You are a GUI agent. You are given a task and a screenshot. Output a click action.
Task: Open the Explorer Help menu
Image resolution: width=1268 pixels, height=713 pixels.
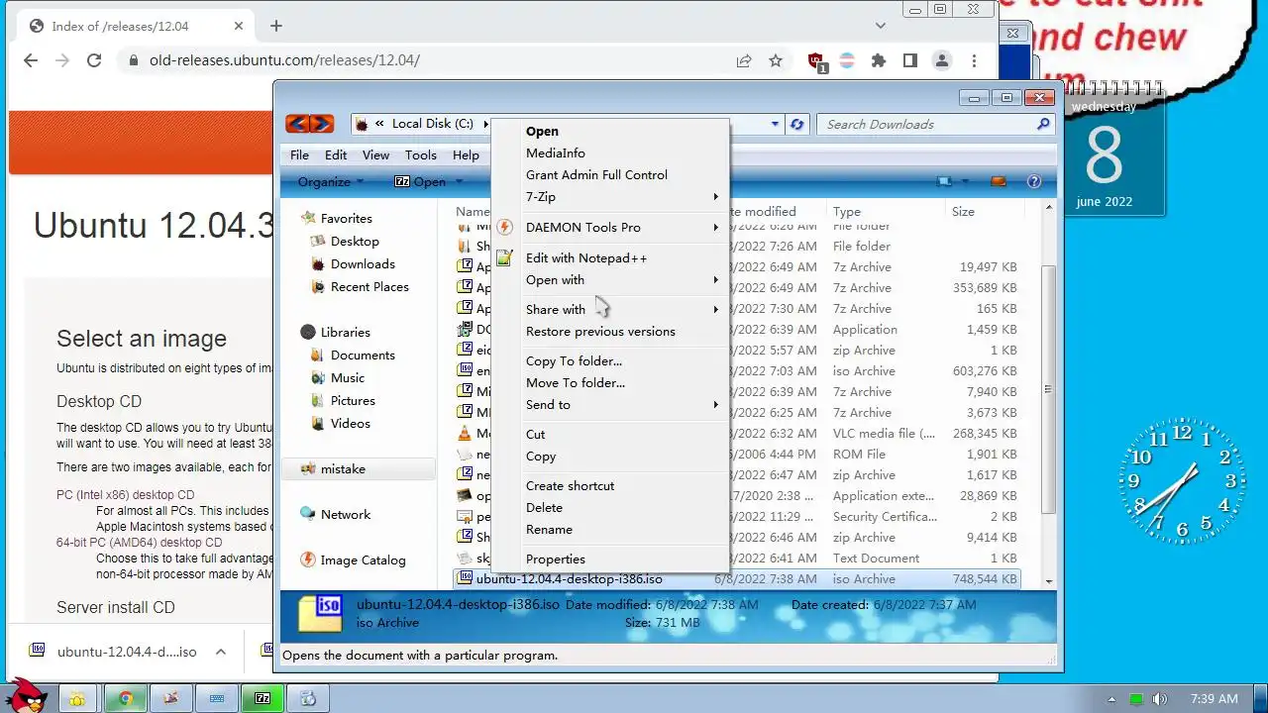(x=466, y=154)
